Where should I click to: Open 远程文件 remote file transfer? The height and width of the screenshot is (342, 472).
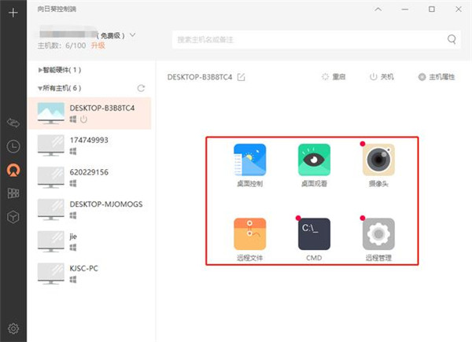[x=249, y=234]
